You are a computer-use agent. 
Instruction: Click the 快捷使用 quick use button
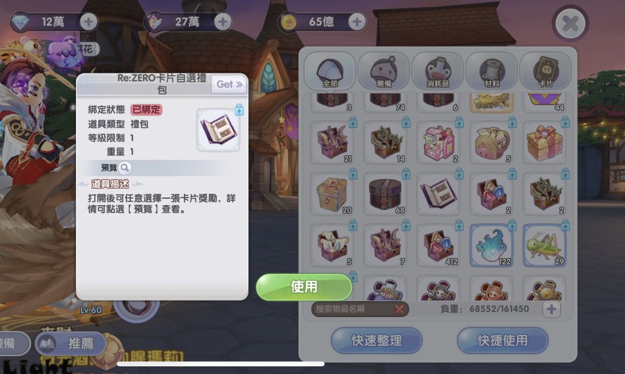point(502,341)
